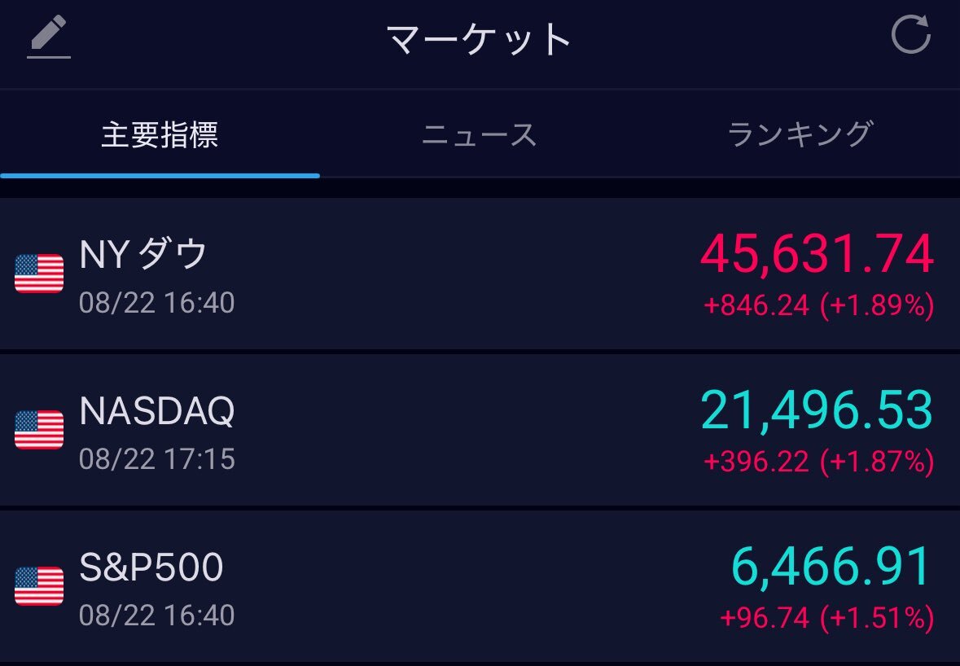Image resolution: width=960 pixels, height=666 pixels.
Task: Tap NYダウ timestamp 08/22 16:40
Action: click(x=156, y=303)
